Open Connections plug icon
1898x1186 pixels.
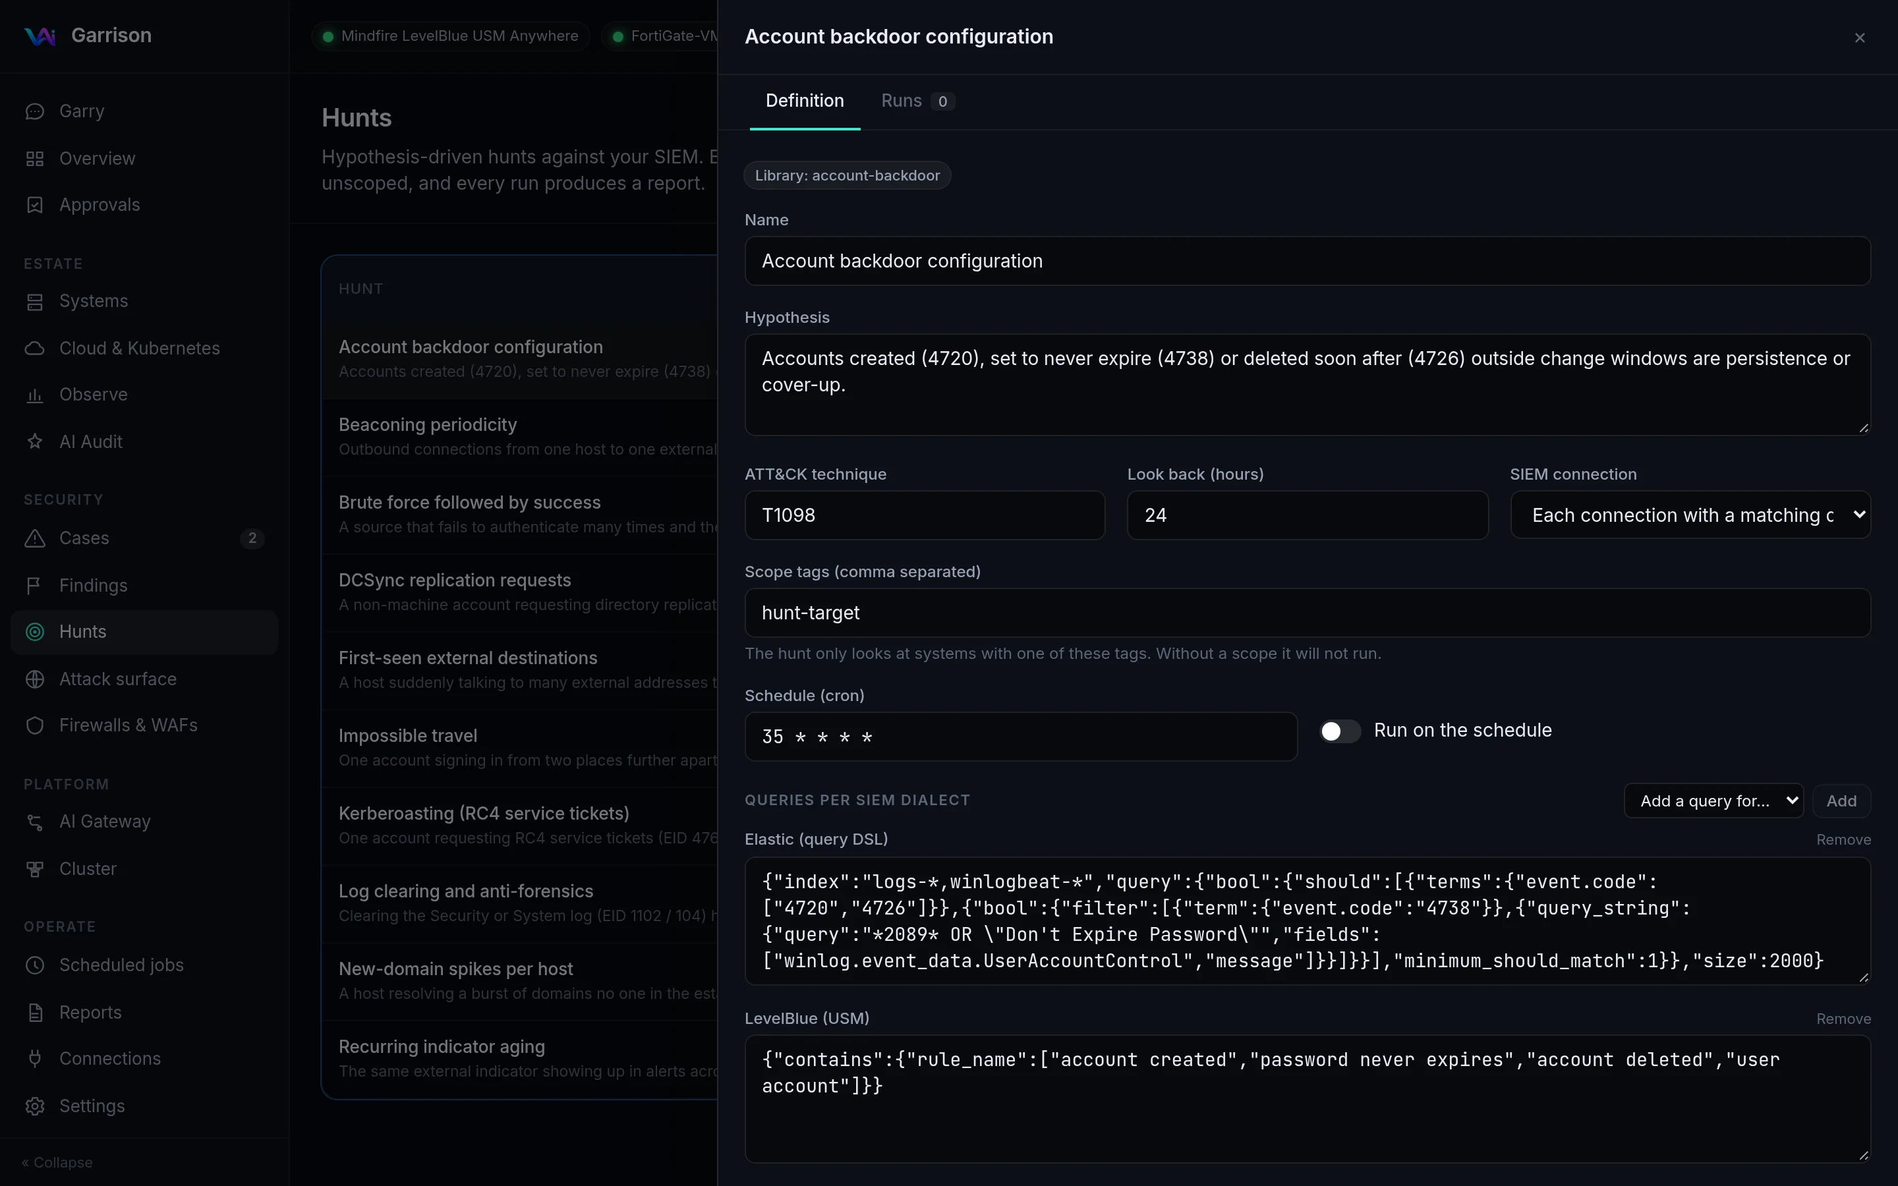pos(34,1059)
